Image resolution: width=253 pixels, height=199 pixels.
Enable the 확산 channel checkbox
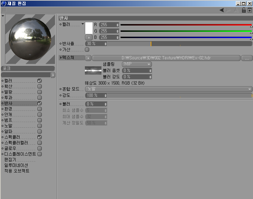39,86
